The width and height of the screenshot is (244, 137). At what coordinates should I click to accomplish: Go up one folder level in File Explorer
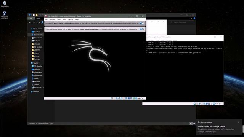coord(39,22)
